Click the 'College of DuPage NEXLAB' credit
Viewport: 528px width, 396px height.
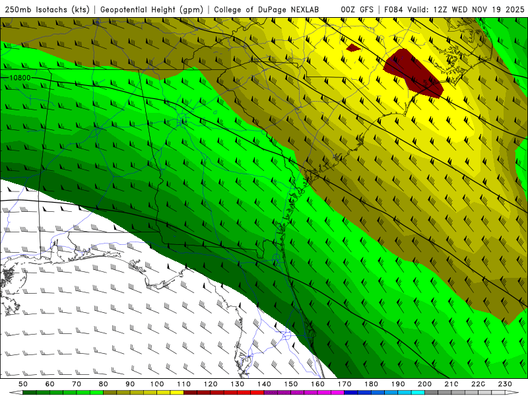click(x=267, y=10)
